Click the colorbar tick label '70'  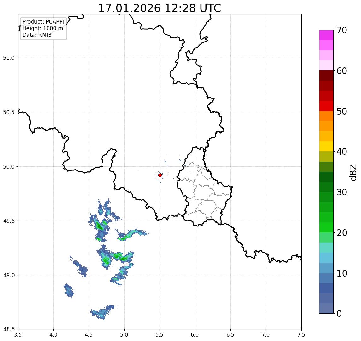point(342,30)
